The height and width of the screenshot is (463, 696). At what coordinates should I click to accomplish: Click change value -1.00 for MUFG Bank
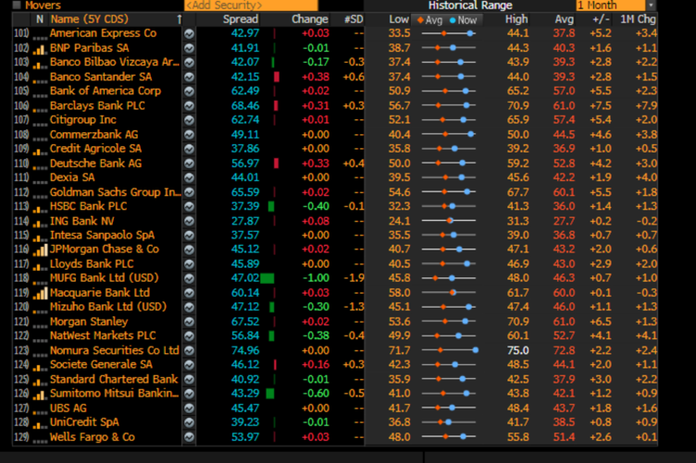[316, 278]
